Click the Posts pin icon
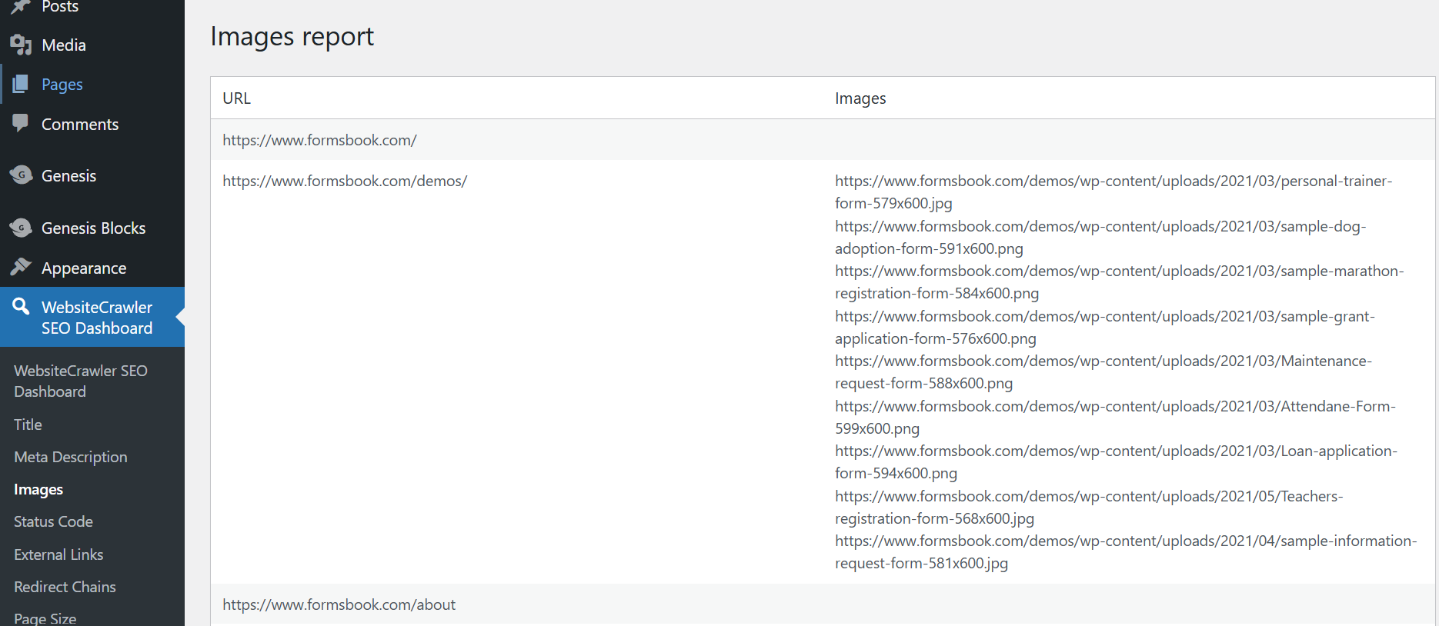 pos(21,7)
